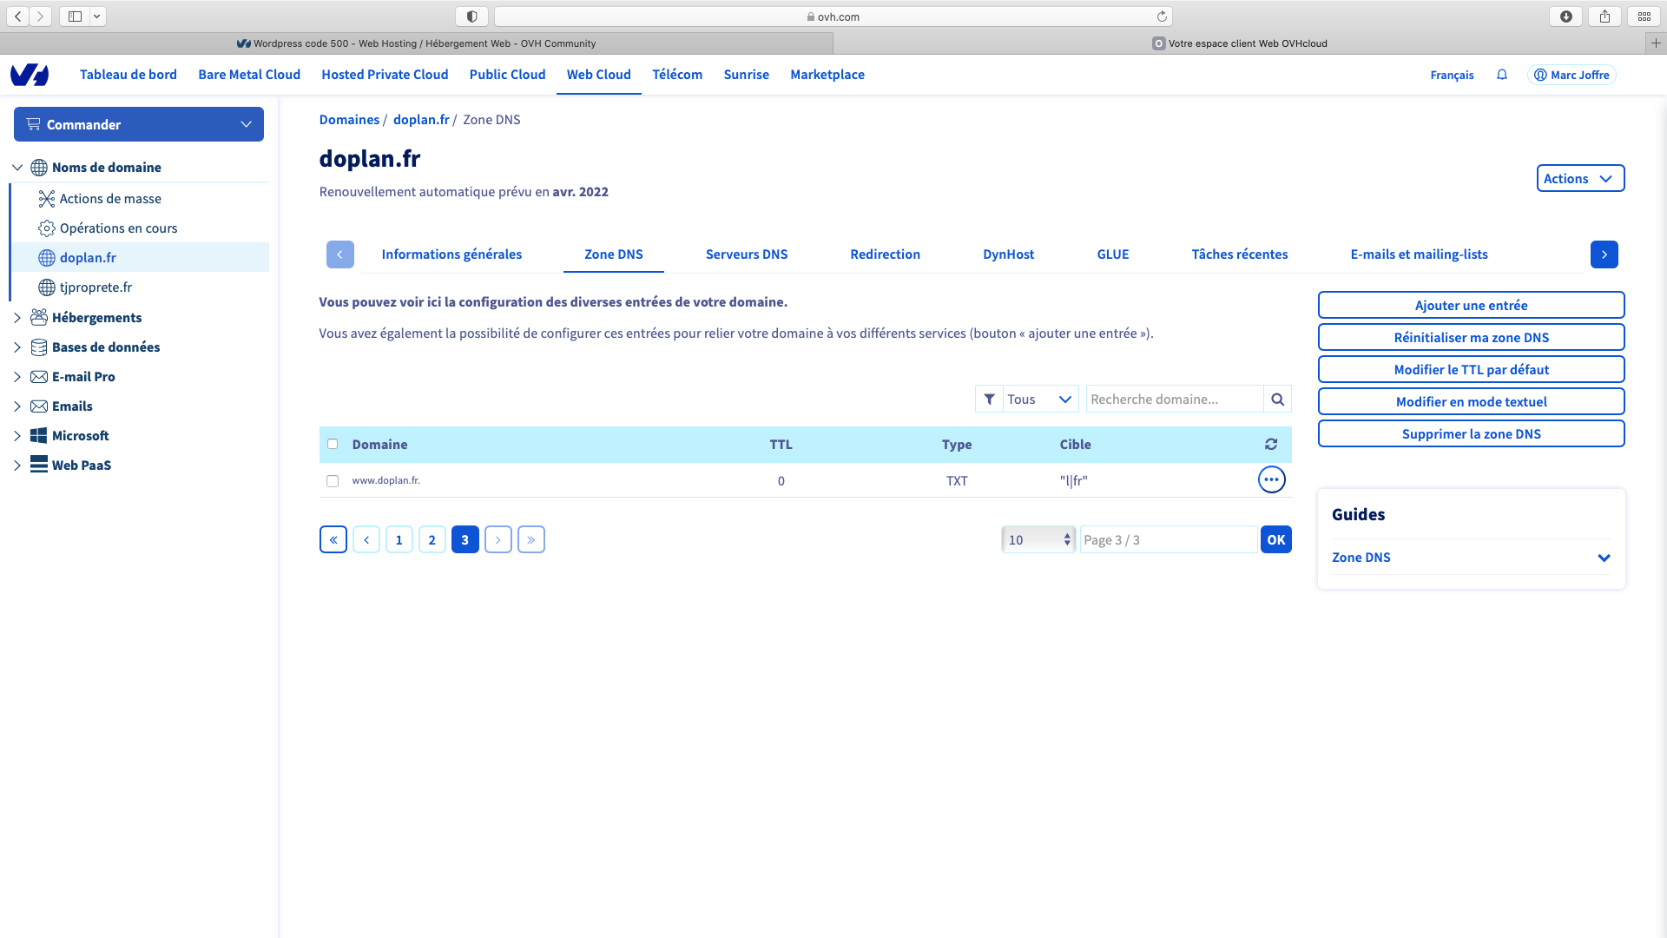The image size is (1667, 938).
Task: Click the OVH logo
Action: [x=30, y=75]
